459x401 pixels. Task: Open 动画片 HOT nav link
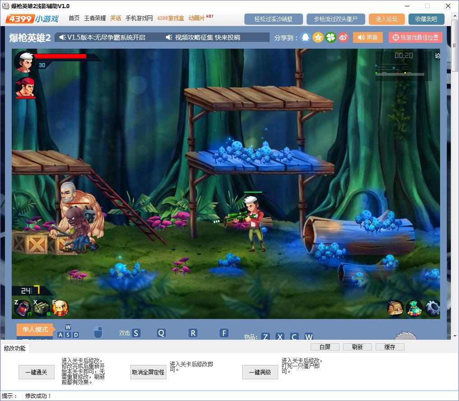(x=201, y=18)
